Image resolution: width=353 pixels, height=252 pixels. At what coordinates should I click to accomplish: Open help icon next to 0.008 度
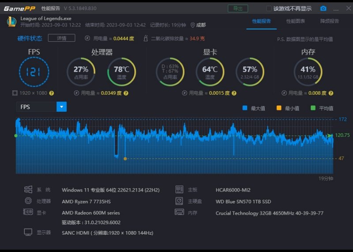click(x=330, y=93)
